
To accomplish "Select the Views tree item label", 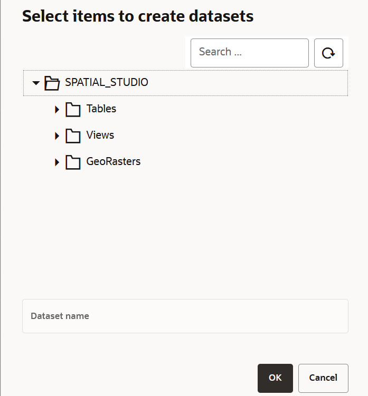I will 100,135.
